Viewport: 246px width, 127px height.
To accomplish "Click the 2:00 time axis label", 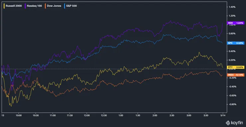I will pos(155,115).
